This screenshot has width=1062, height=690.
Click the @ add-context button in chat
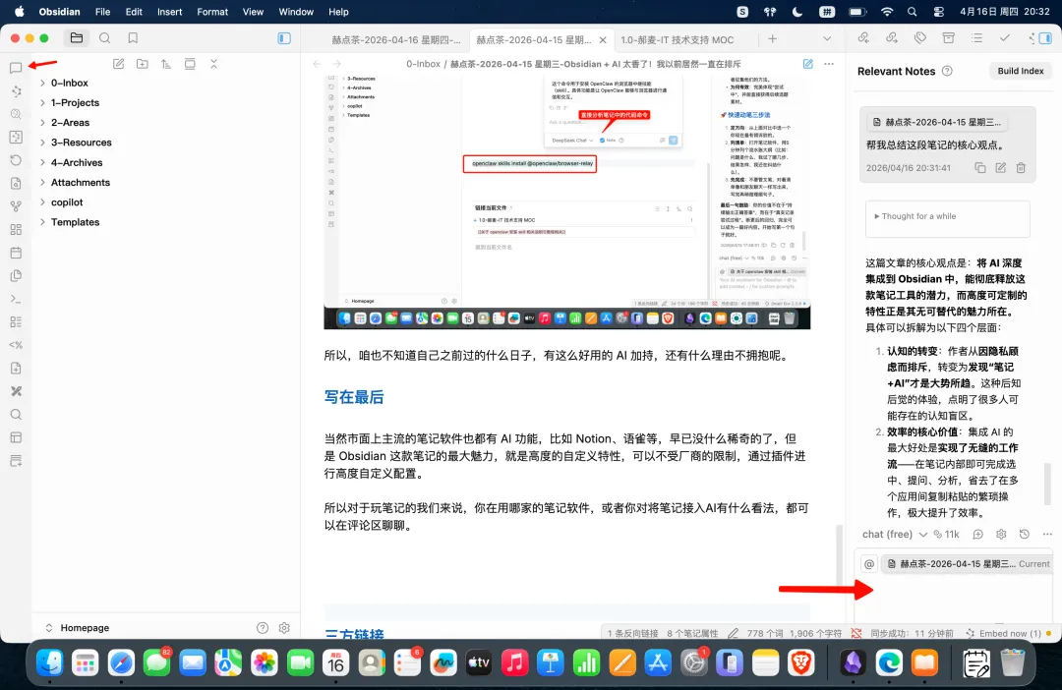pyautogui.click(x=869, y=563)
